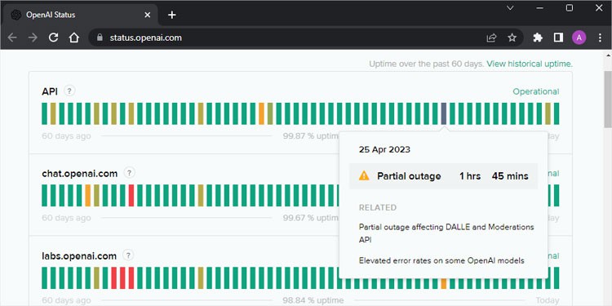The width and height of the screenshot is (612, 306).
Task: Bookmark this page with the star icon
Action: point(512,38)
